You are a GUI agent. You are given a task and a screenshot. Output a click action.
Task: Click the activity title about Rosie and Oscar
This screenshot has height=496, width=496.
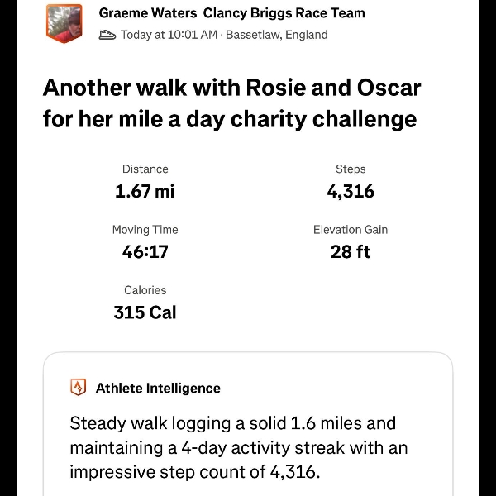coord(229,103)
